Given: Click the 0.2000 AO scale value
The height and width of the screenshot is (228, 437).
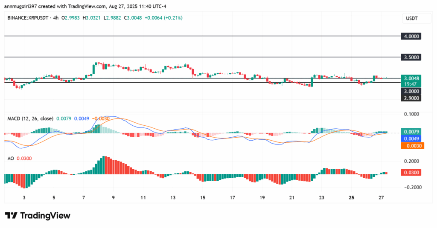Looking at the screenshot, I should coord(411,161).
